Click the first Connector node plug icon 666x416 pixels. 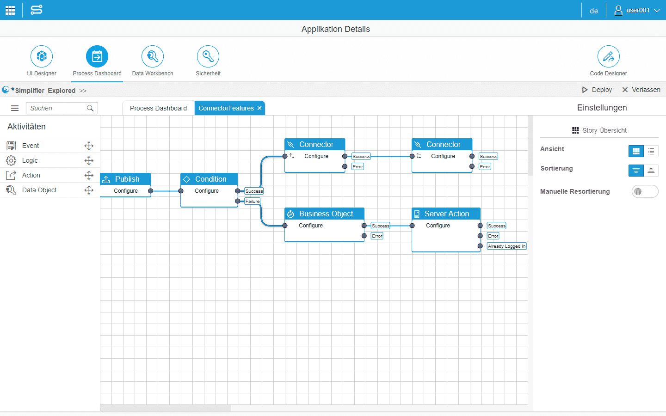point(290,145)
